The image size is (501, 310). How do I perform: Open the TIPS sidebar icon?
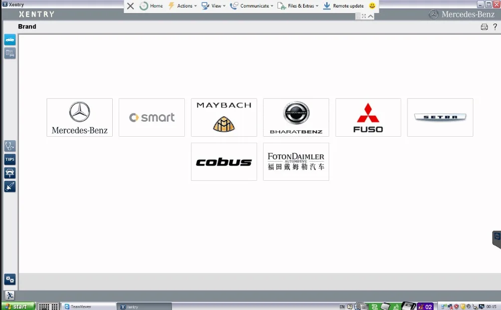click(10, 159)
